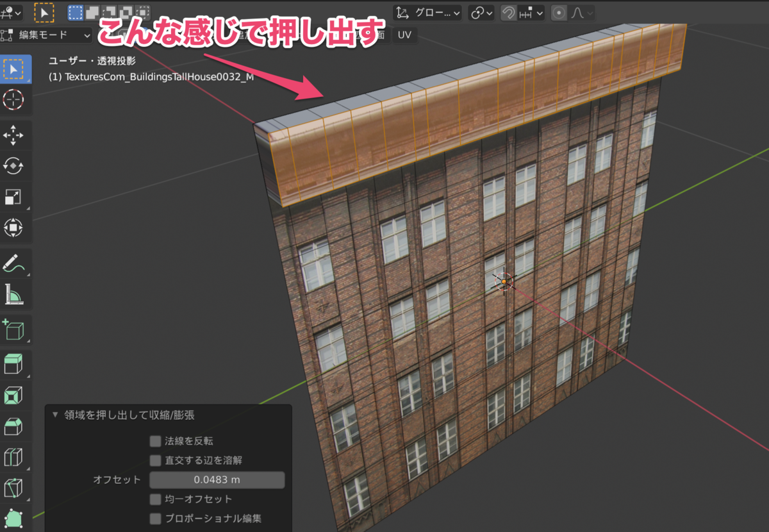Enable the snap magnet
This screenshot has height=532, width=769.
pyautogui.click(x=509, y=12)
